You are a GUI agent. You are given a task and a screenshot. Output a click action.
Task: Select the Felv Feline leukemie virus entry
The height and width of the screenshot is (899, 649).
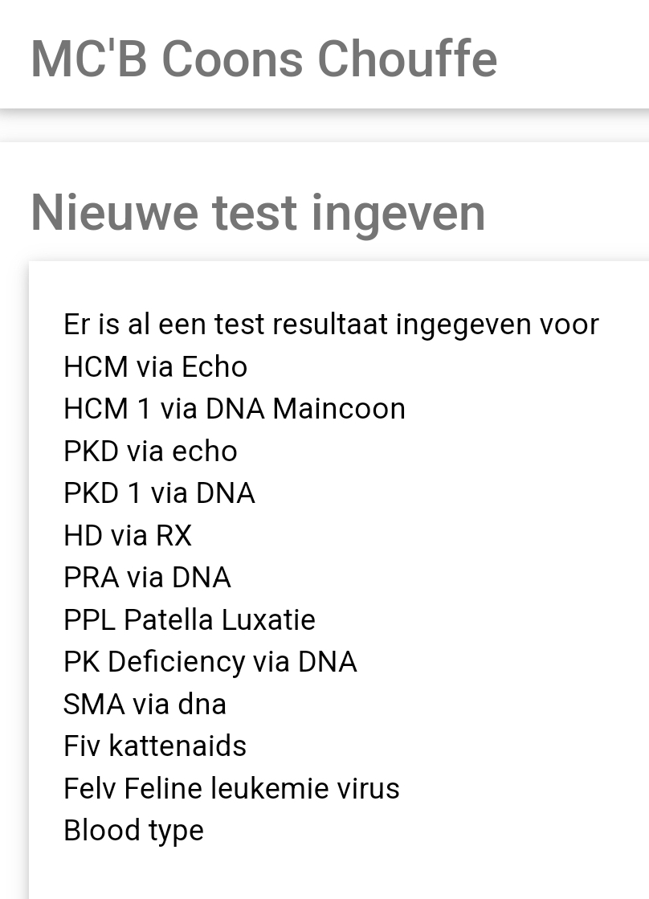coord(231,789)
